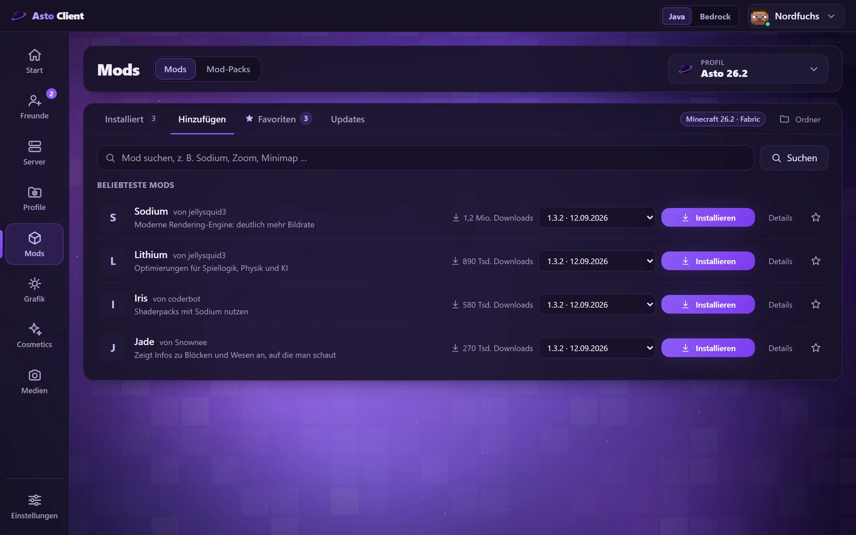Open Jade version dropdown
Screen dimensions: 856x535
click(x=597, y=348)
